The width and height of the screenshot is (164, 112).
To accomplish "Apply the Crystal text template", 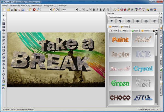I will pyautogui.click(x=143, y=69).
